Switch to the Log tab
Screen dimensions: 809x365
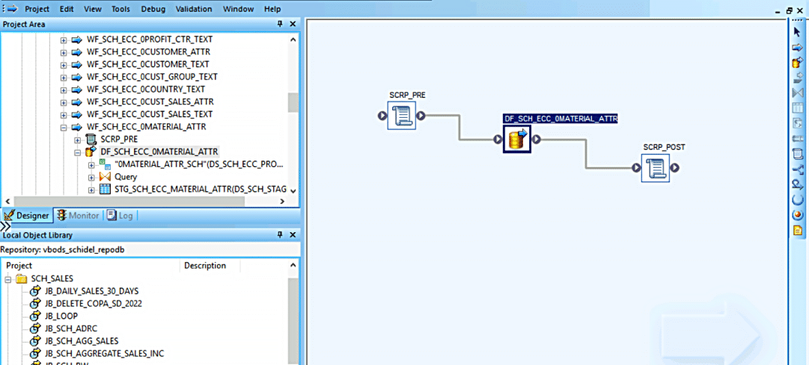120,216
